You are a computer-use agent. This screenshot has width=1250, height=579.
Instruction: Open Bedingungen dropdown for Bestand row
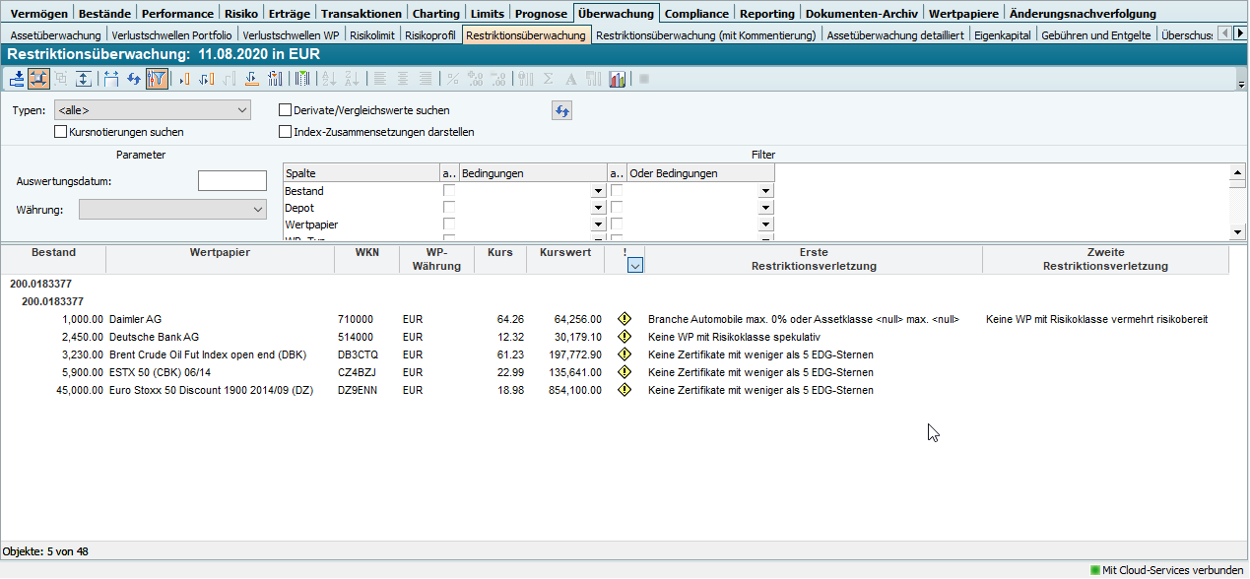tap(597, 191)
